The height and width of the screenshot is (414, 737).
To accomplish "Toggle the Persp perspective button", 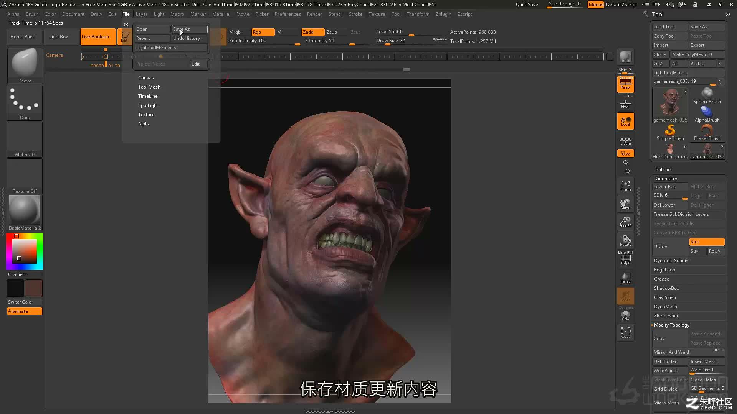I will point(625,84).
